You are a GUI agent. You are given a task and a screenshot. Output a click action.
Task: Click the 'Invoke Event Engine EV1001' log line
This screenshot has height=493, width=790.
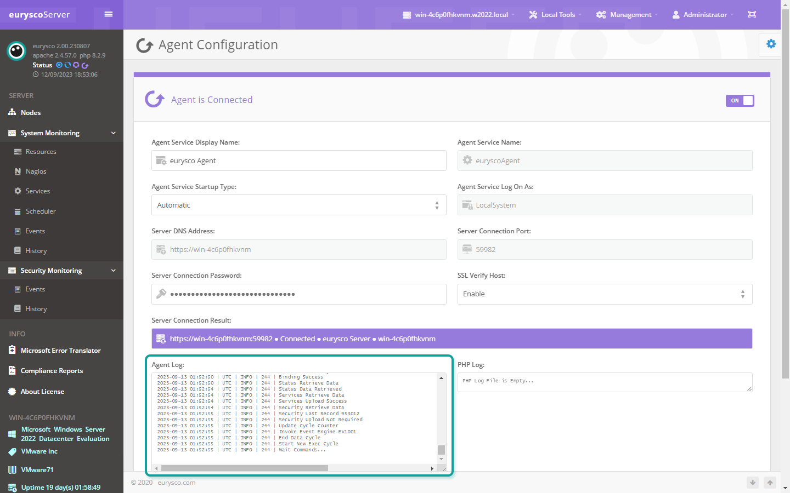pyautogui.click(x=317, y=432)
